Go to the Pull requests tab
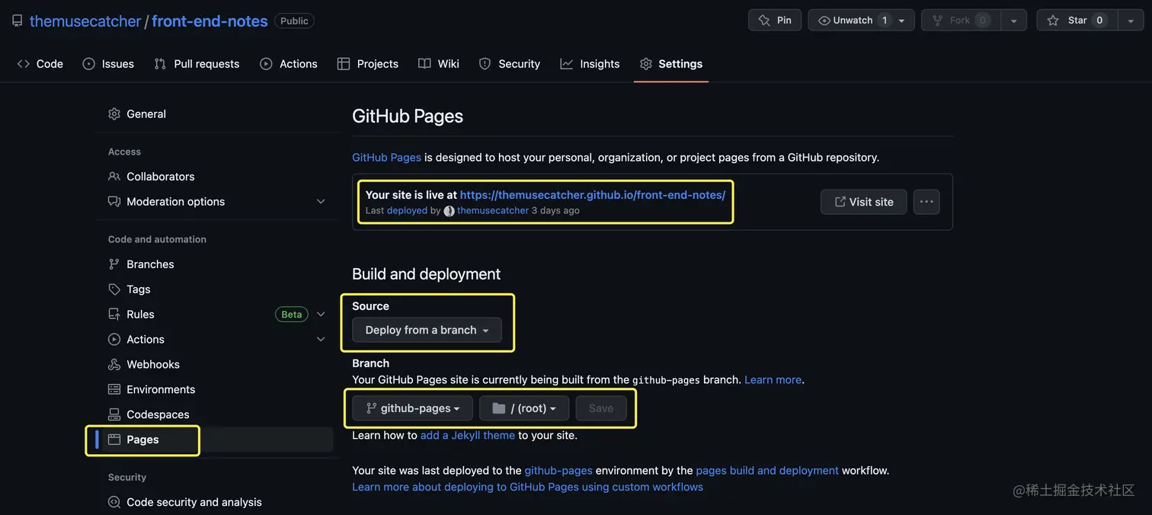This screenshot has width=1152, height=515. pos(197,64)
